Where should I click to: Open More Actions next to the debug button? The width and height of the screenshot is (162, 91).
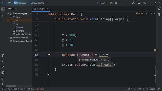(121, 3)
